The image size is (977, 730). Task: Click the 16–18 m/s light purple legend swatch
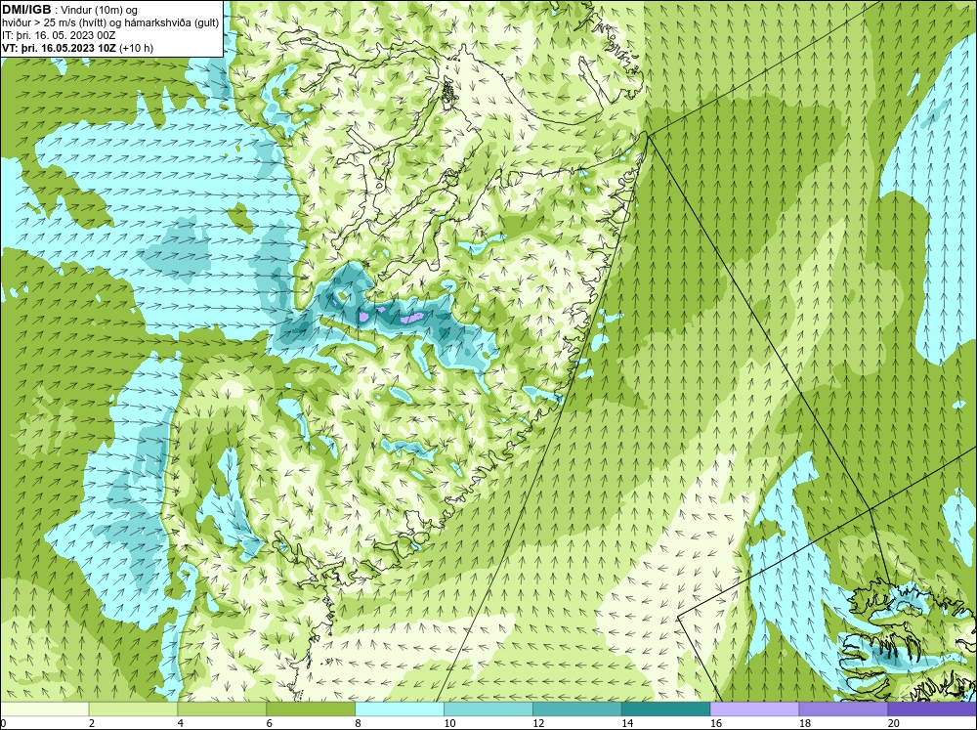(x=754, y=709)
